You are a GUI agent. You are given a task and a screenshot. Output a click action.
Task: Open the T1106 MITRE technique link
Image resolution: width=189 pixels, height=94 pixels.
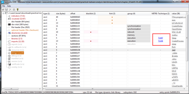[x=161, y=41]
